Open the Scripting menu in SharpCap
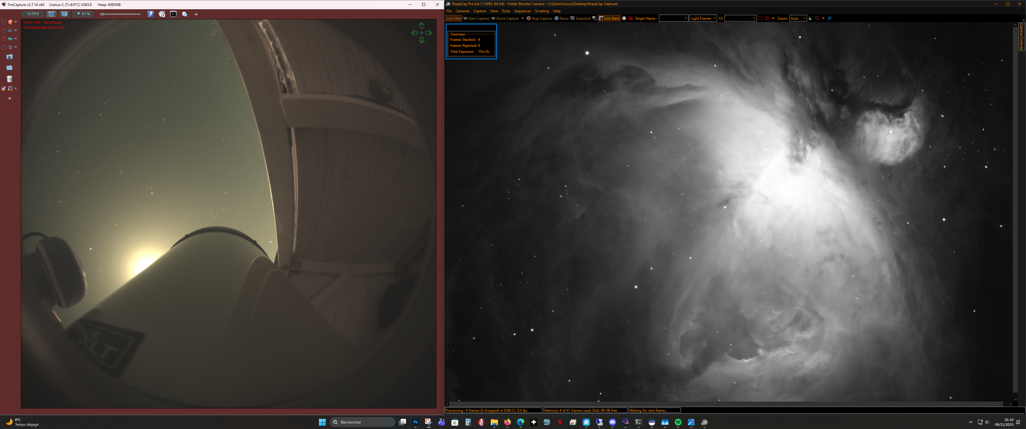This screenshot has height=429, width=1026. click(x=542, y=11)
